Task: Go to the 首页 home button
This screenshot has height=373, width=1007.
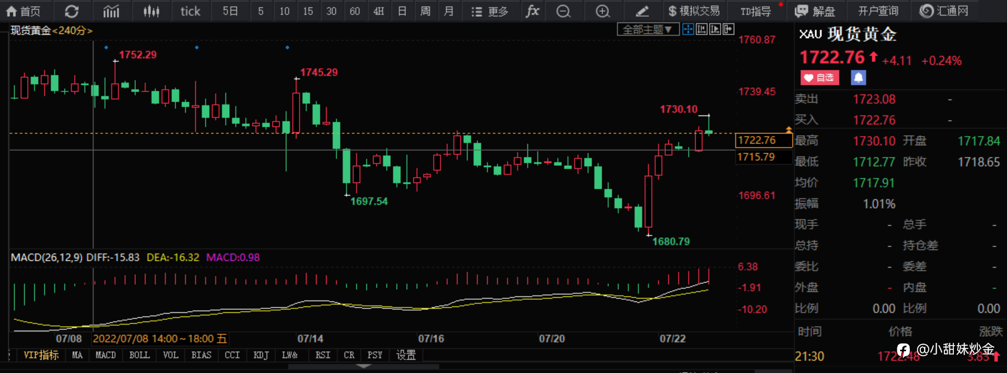Action: (23, 11)
